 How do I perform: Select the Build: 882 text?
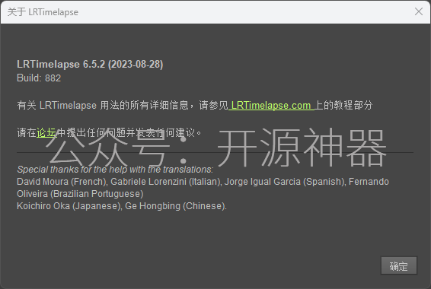tap(39, 78)
